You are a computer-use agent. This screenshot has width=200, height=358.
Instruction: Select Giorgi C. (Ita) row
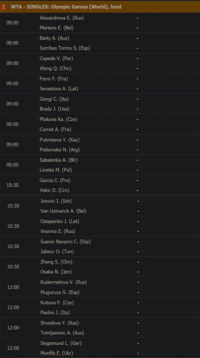(100, 99)
